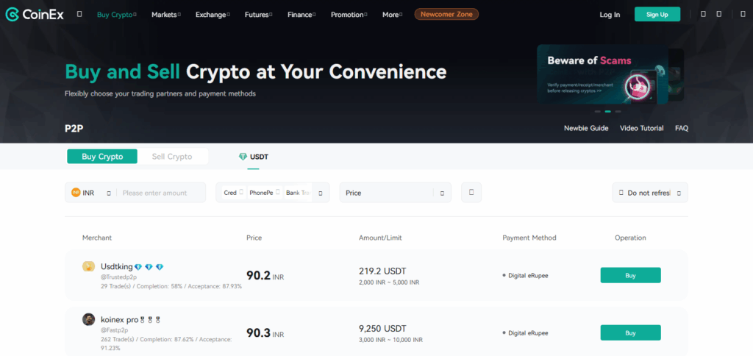The height and width of the screenshot is (356, 753).
Task: Click the Merchant column header
Action: pyautogui.click(x=97, y=238)
